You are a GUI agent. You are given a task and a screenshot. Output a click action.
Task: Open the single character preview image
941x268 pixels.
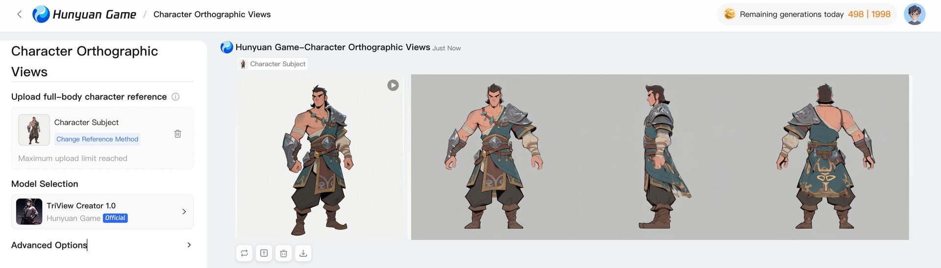pos(320,157)
